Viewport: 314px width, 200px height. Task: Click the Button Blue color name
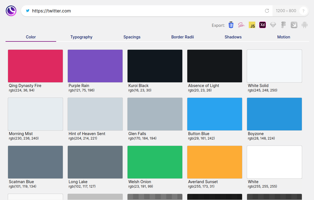click(x=199, y=134)
